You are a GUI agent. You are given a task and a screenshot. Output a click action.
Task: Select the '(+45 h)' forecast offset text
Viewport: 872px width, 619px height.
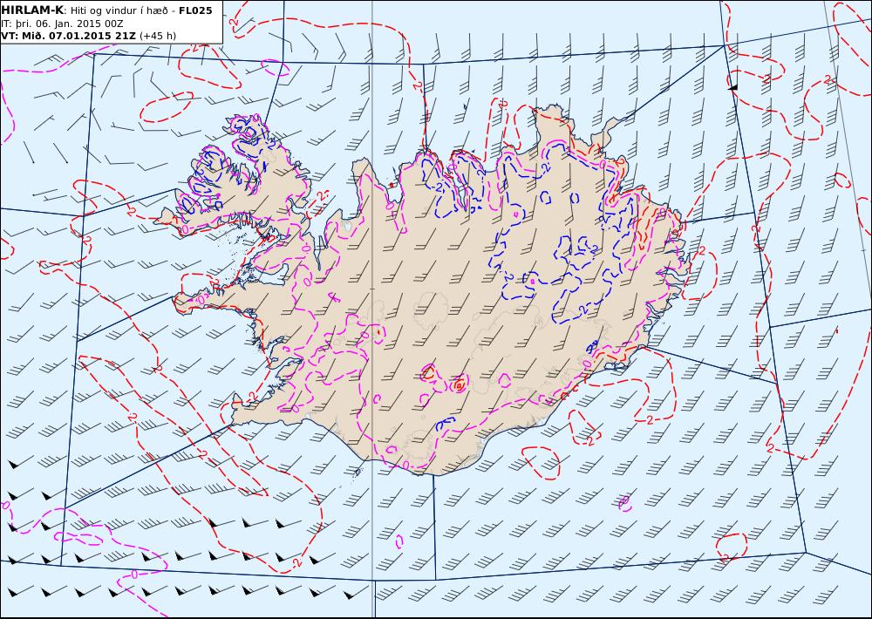point(157,36)
